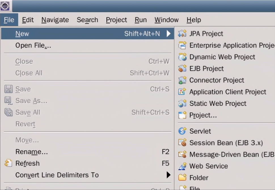275x190 pixels.
Task: Create a new JPA Project
Action: click(x=225, y=34)
